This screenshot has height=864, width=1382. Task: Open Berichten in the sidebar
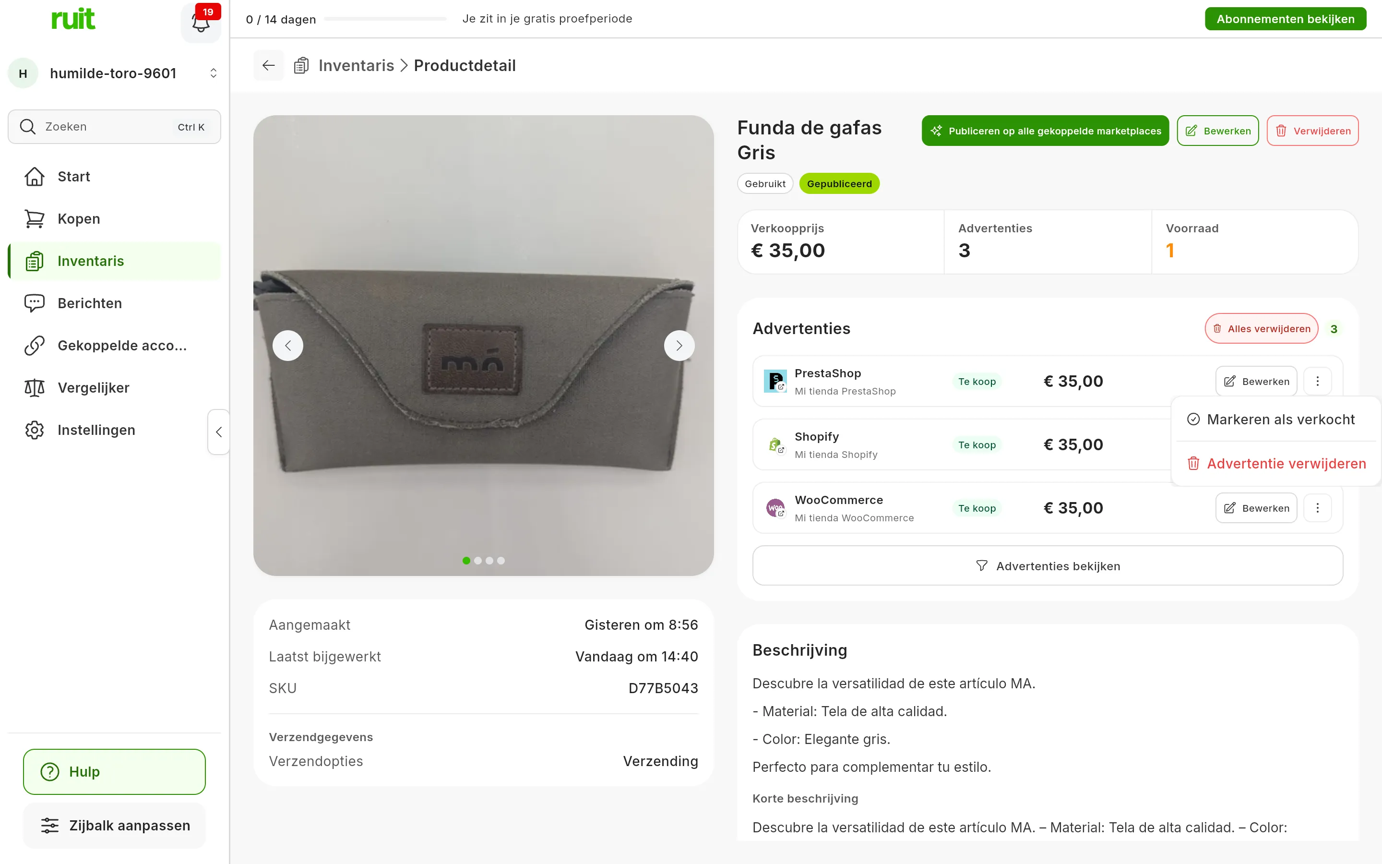click(114, 303)
